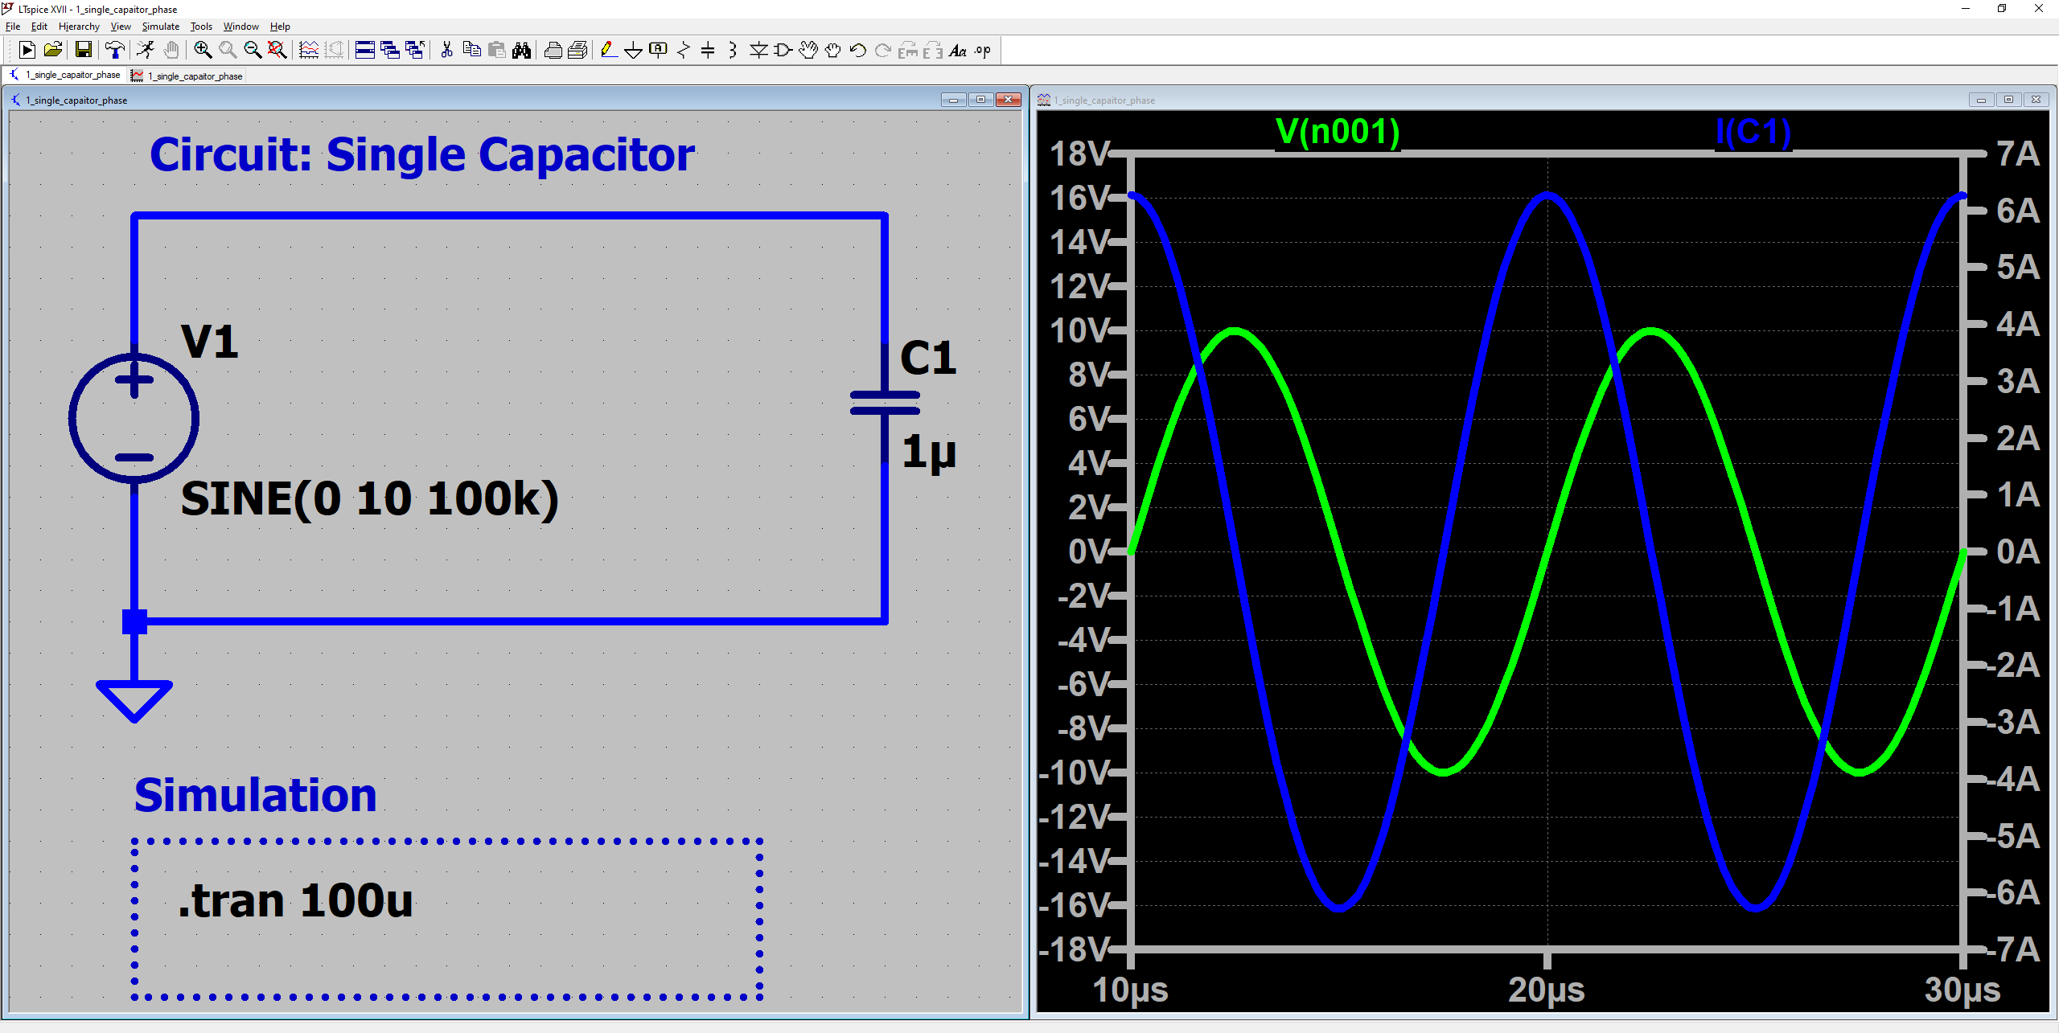
Task: Open the Simulate menu
Action: [x=160, y=27]
